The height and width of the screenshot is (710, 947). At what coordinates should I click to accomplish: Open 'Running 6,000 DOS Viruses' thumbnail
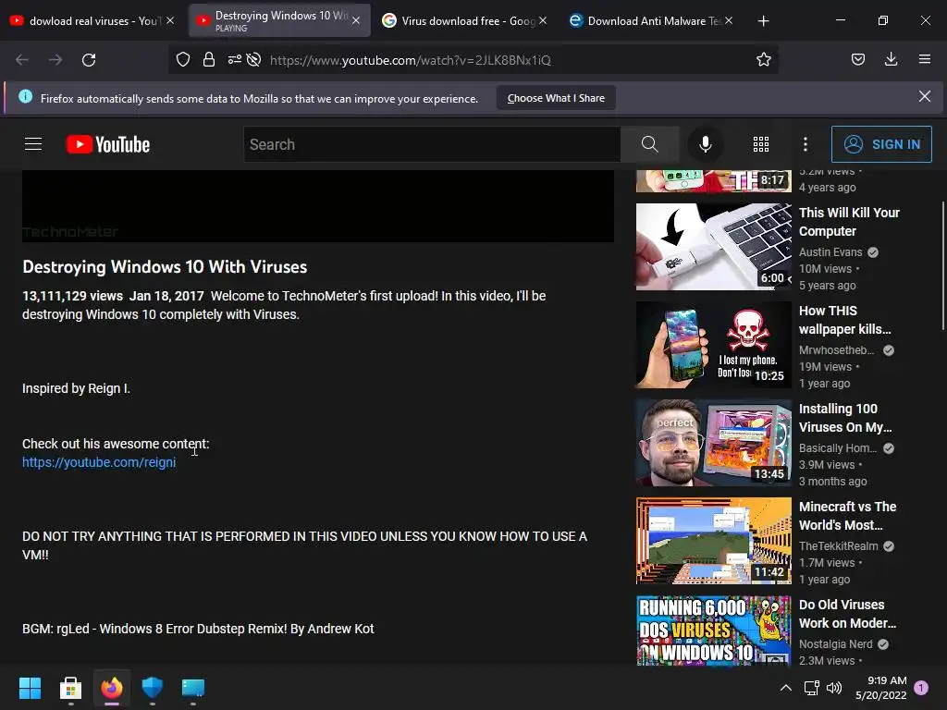(x=713, y=630)
